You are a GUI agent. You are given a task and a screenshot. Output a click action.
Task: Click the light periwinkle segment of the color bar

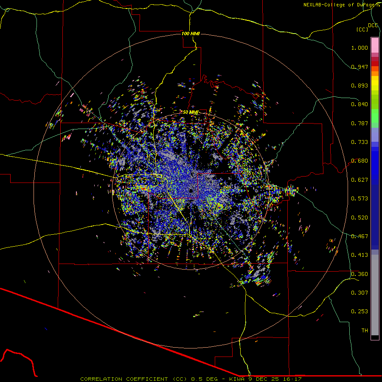click(375, 135)
